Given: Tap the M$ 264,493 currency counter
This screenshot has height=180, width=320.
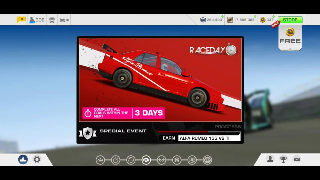Looking at the screenshot, I should point(211,20).
